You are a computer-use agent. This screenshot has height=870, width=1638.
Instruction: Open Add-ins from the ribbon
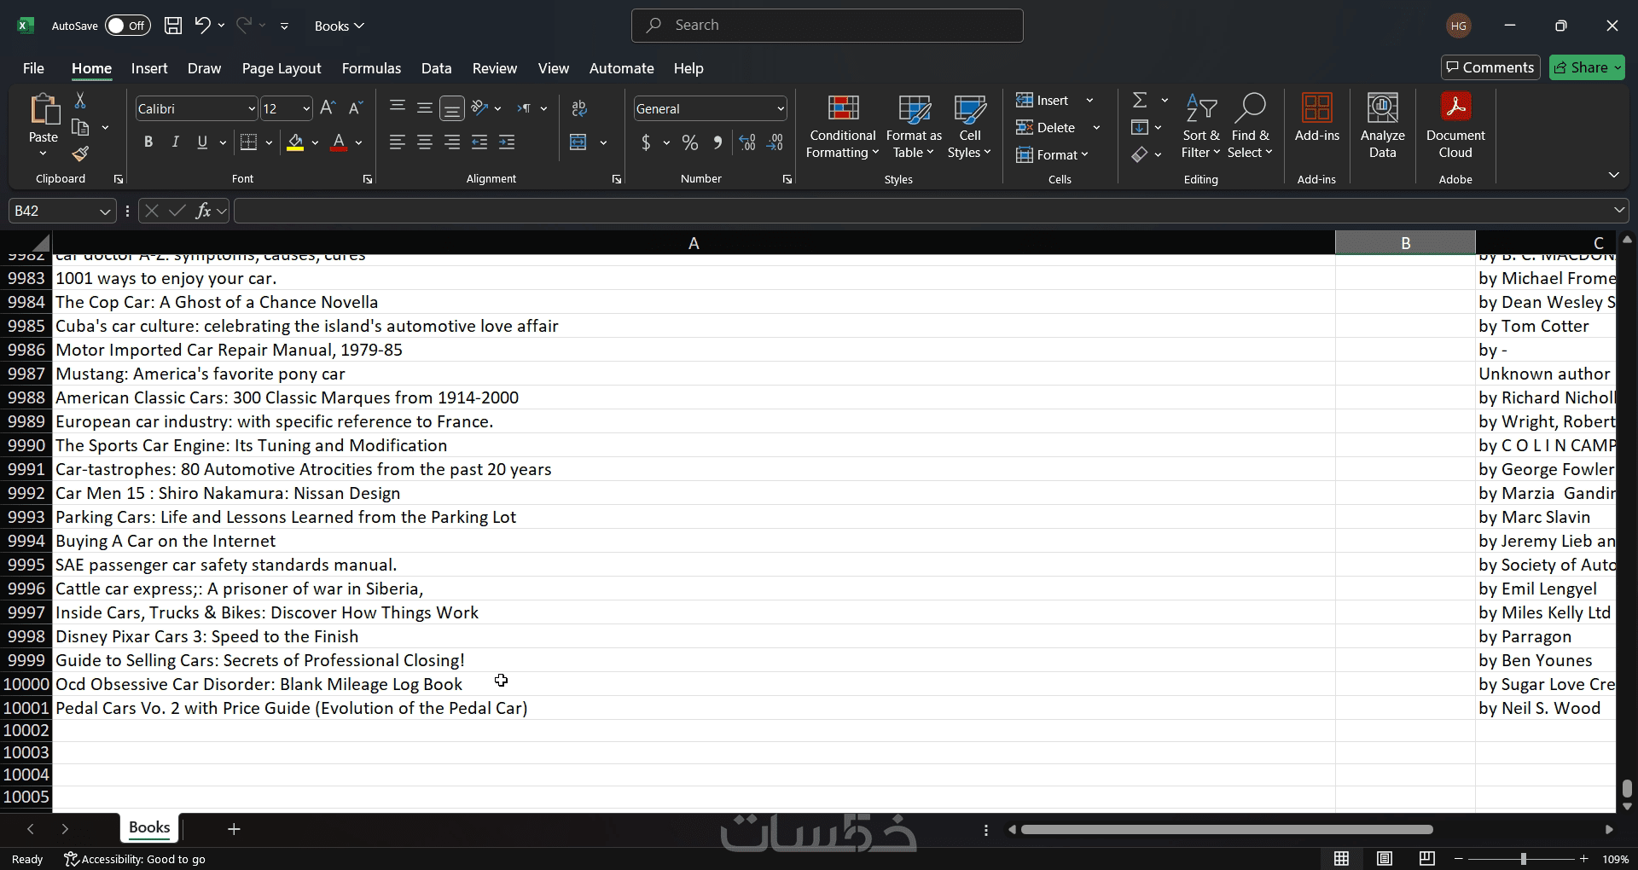1317,118
